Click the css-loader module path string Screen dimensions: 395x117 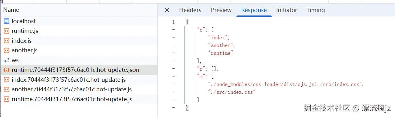285,84
